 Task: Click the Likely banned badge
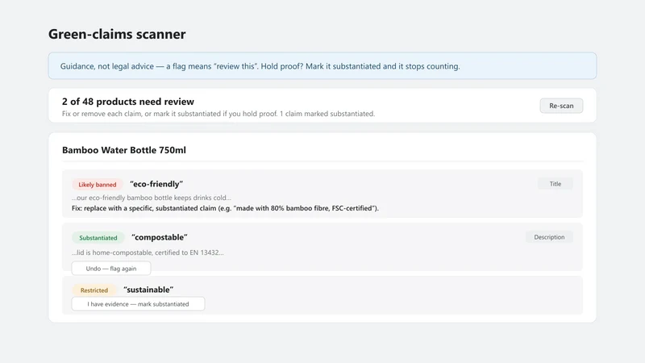click(x=98, y=185)
